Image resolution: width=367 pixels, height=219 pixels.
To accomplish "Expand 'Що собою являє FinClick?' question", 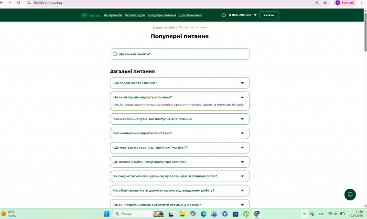I will point(180,83).
